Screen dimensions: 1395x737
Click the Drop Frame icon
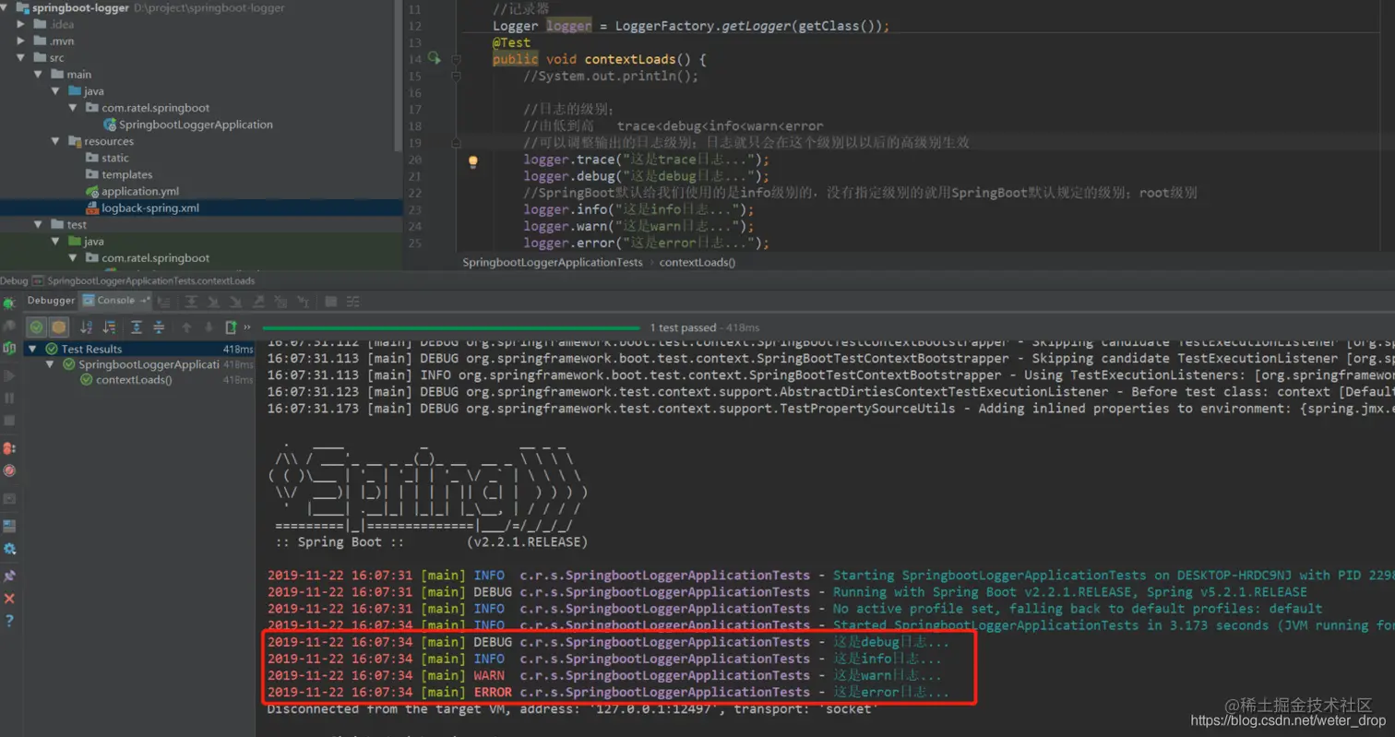(280, 301)
